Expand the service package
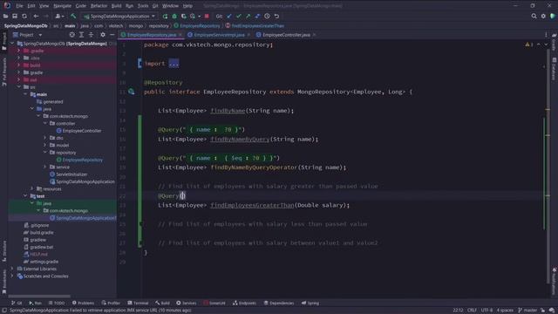 tap(44, 167)
